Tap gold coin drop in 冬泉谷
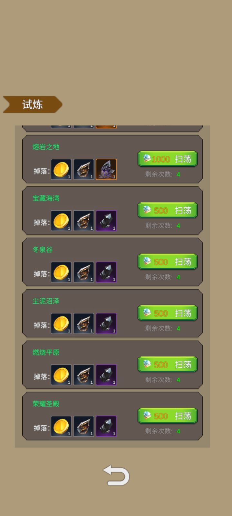 (x=61, y=272)
